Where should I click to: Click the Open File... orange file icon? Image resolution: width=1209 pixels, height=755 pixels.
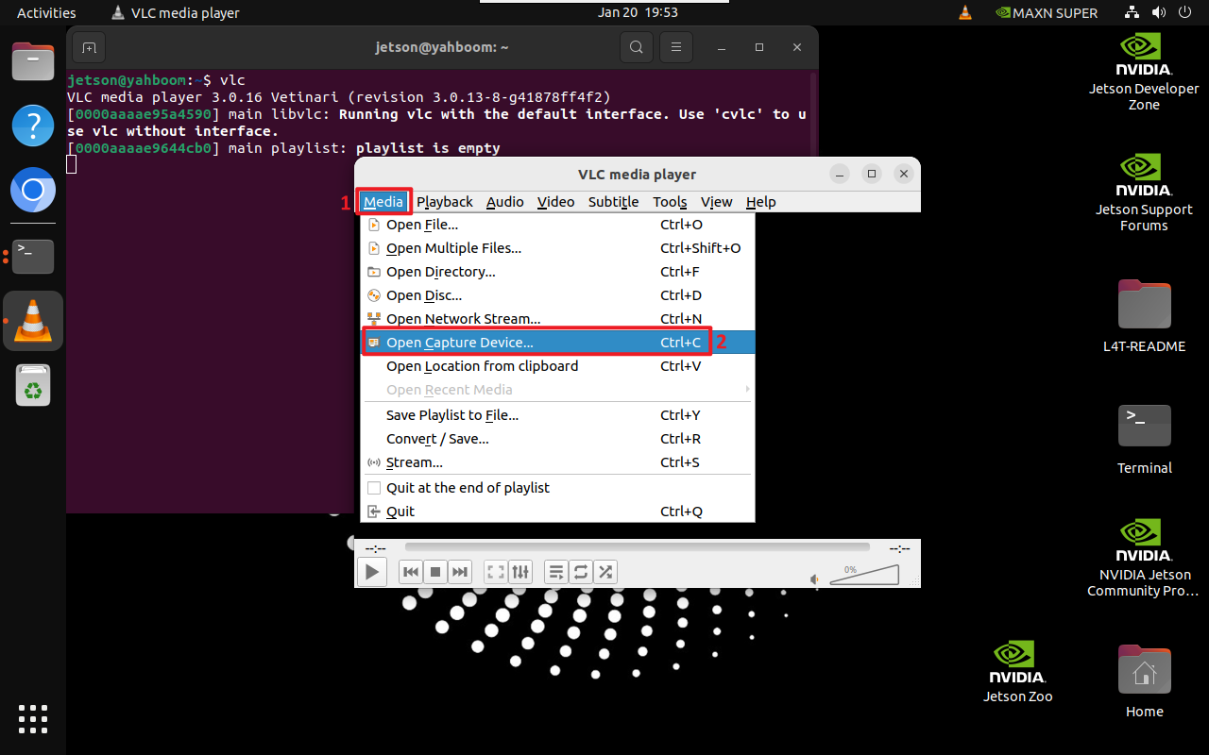pyautogui.click(x=373, y=225)
